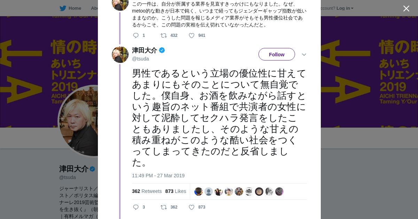Like the upper tweet with 941 likes
418x219 pixels.
[191, 35]
